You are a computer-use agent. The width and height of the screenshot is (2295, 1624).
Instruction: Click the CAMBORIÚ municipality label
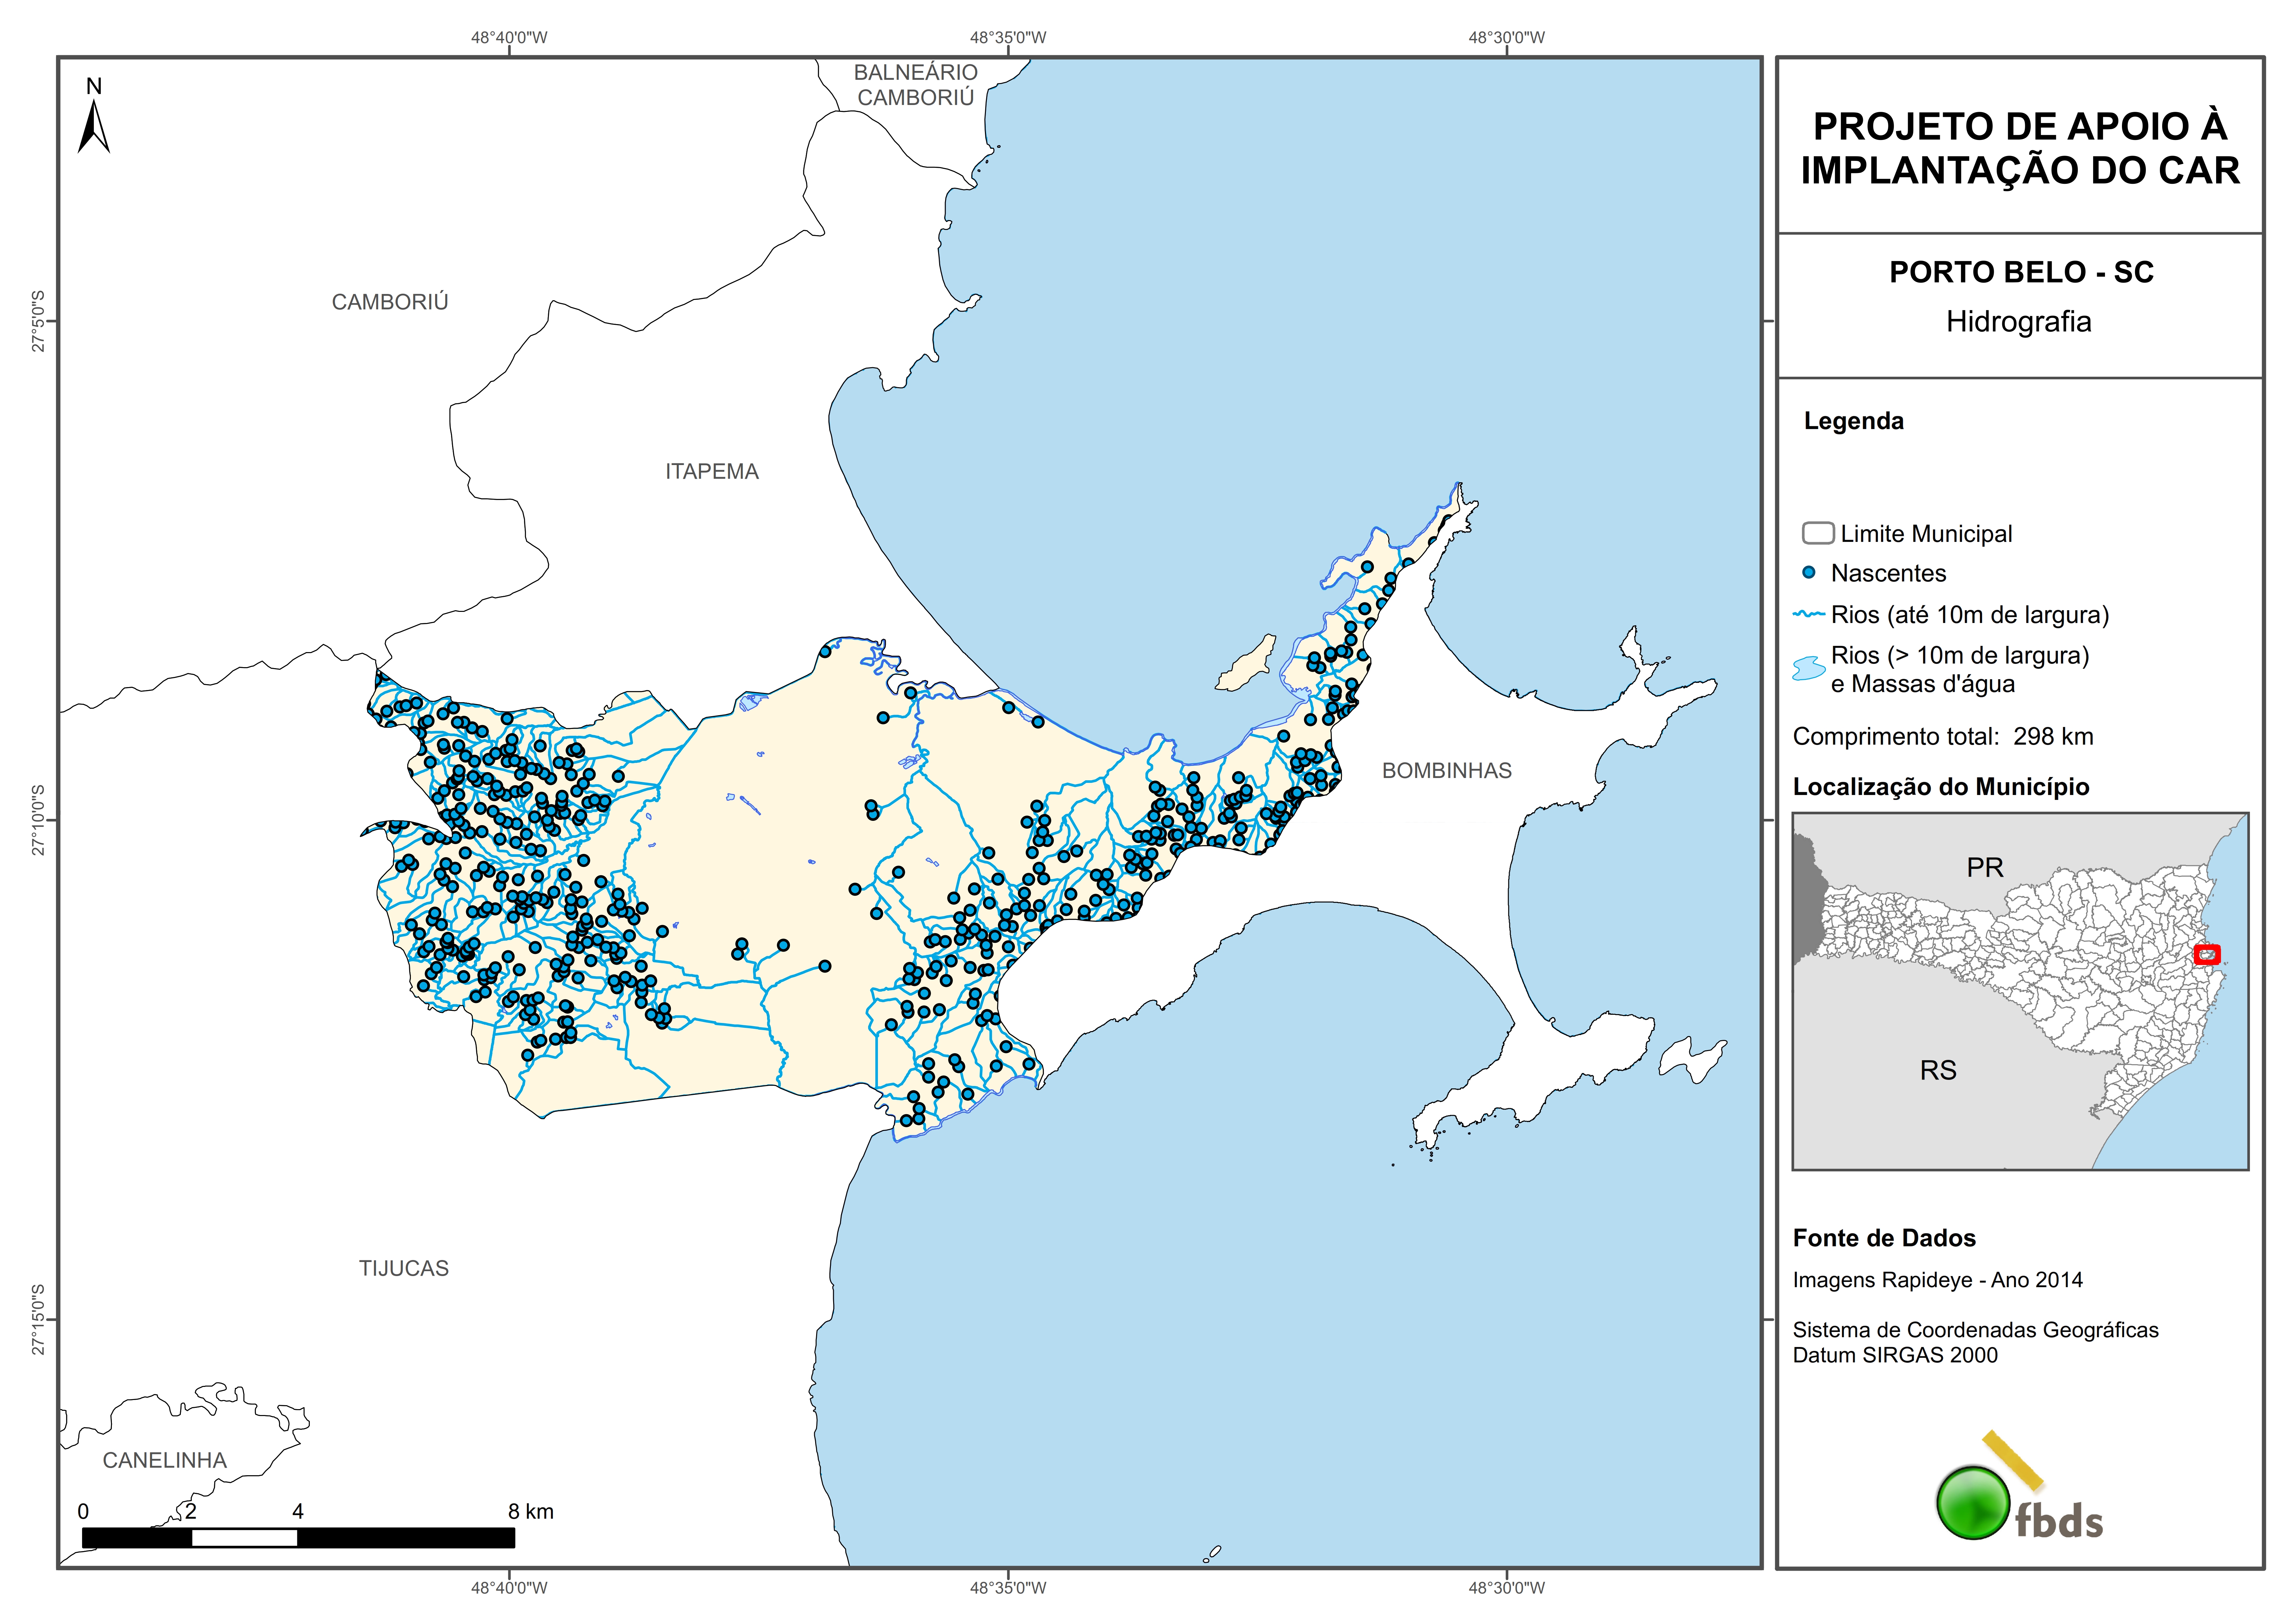pyautogui.click(x=390, y=302)
